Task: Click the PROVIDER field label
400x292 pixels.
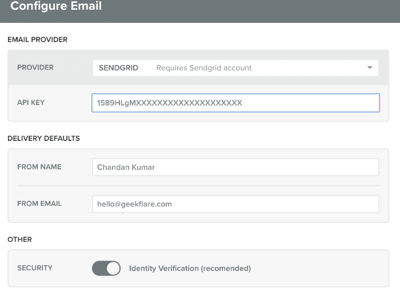Action: pos(35,67)
